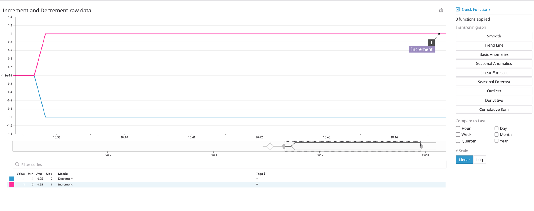Apply Seasonal Anomalies function
The image size is (534, 211).
pos(494,64)
